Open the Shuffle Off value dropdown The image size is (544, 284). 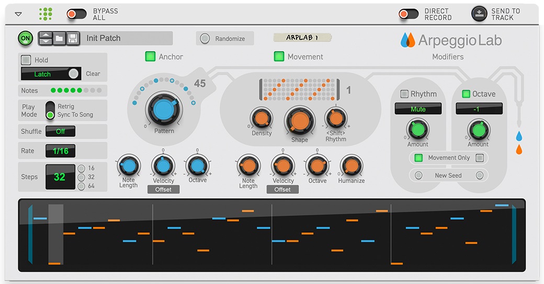pyautogui.click(x=60, y=131)
